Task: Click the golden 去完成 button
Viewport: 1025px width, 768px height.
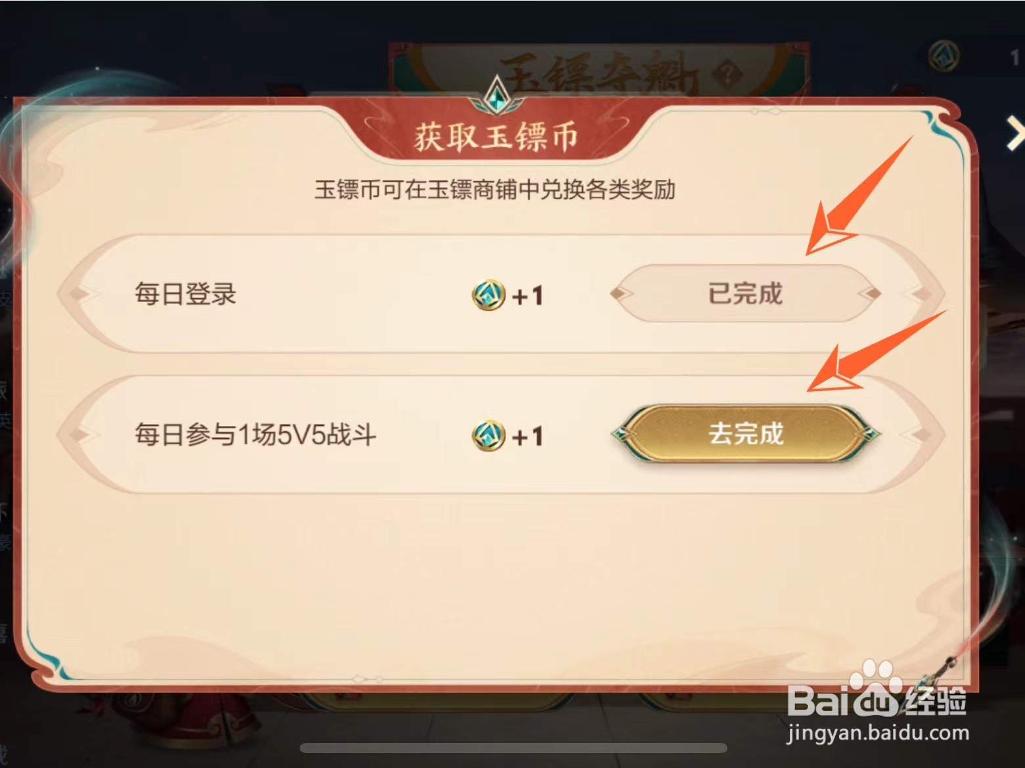Action: tap(746, 434)
